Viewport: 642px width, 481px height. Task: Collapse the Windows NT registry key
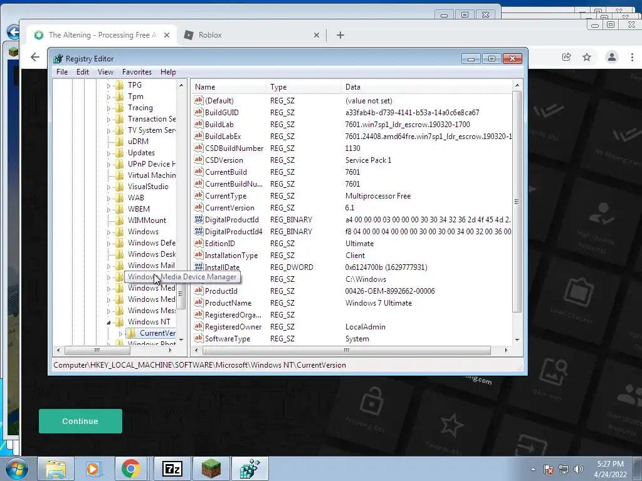108,323
